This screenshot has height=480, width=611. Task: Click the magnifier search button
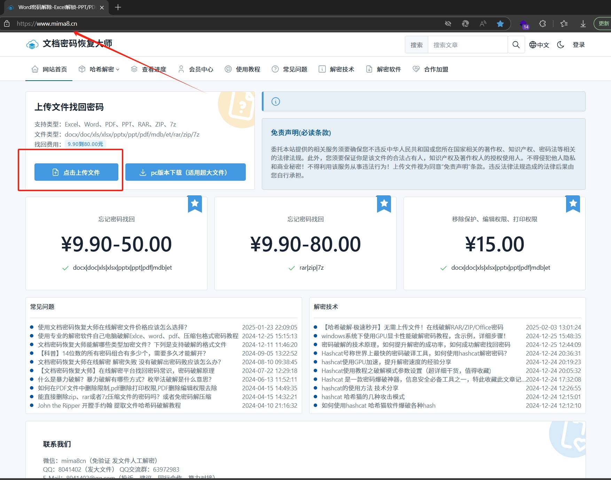tap(516, 45)
